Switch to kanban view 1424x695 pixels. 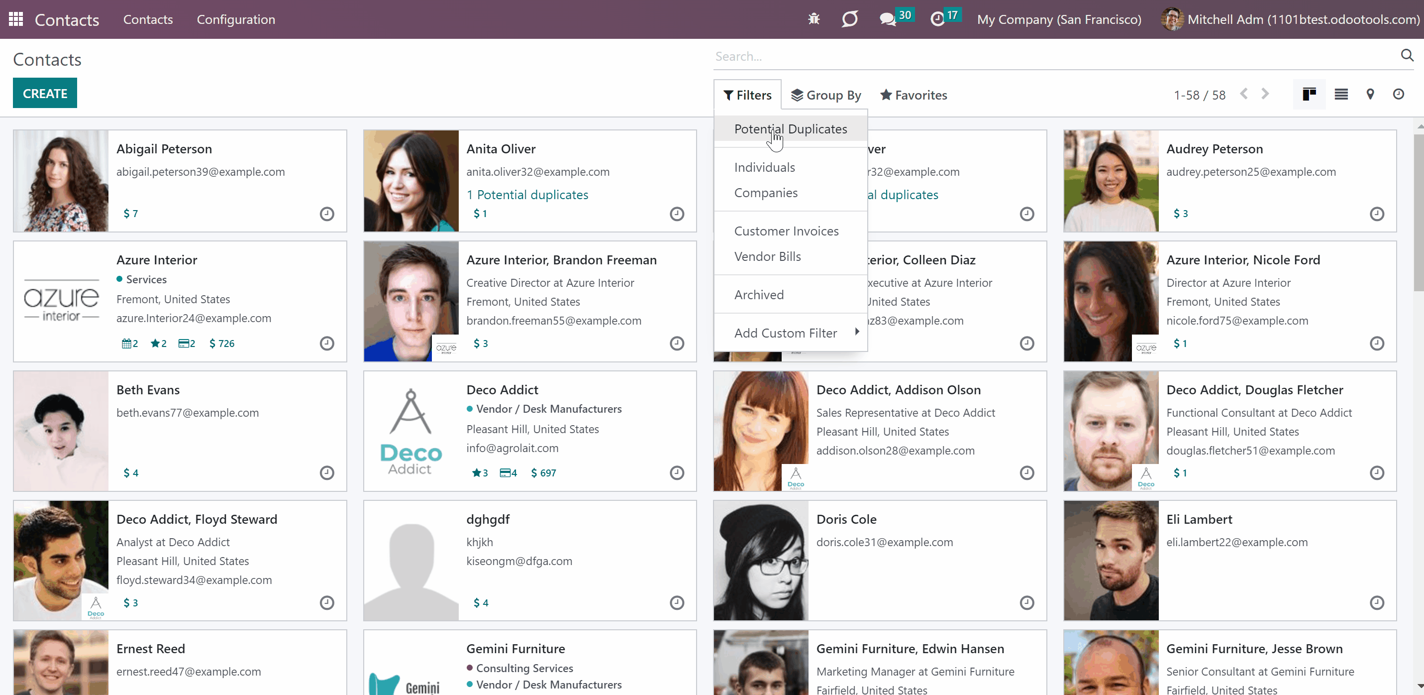point(1309,95)
